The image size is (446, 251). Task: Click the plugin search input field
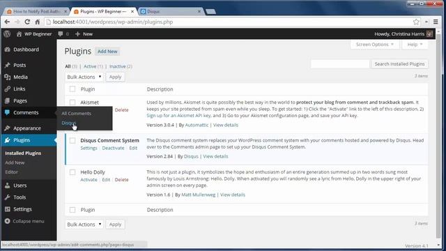click(x=340, y=64)
